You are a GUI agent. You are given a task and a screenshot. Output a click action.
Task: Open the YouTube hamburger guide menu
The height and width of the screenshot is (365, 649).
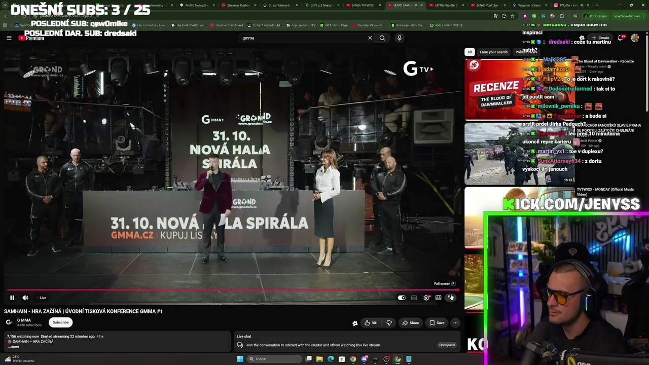9,38
